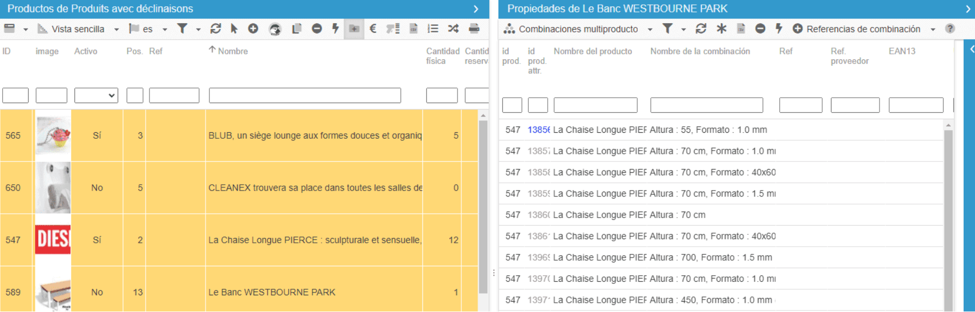Expand the Combinaciones multiproducto dropdown
This screenshot has width=975, height=312.
point(578,29)
